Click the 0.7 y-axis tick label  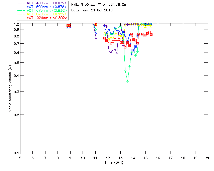click(16, 44)
